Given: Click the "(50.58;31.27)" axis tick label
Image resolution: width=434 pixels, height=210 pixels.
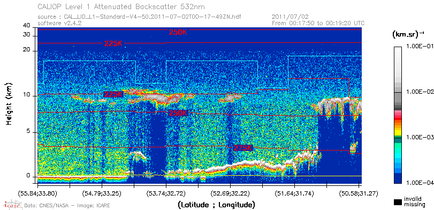Looking at the screenshot, I should point(359,193).
